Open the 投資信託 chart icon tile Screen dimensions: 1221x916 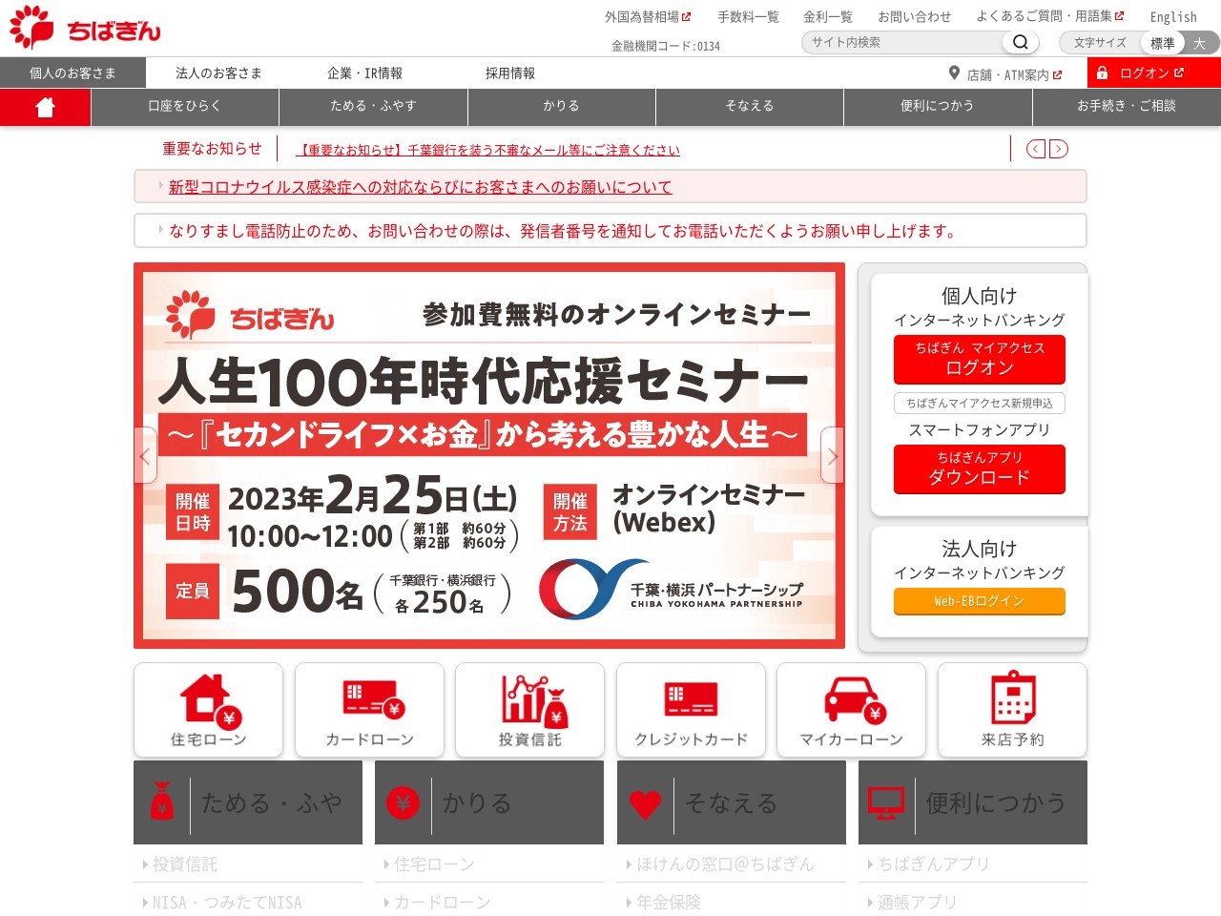(530, 710)
